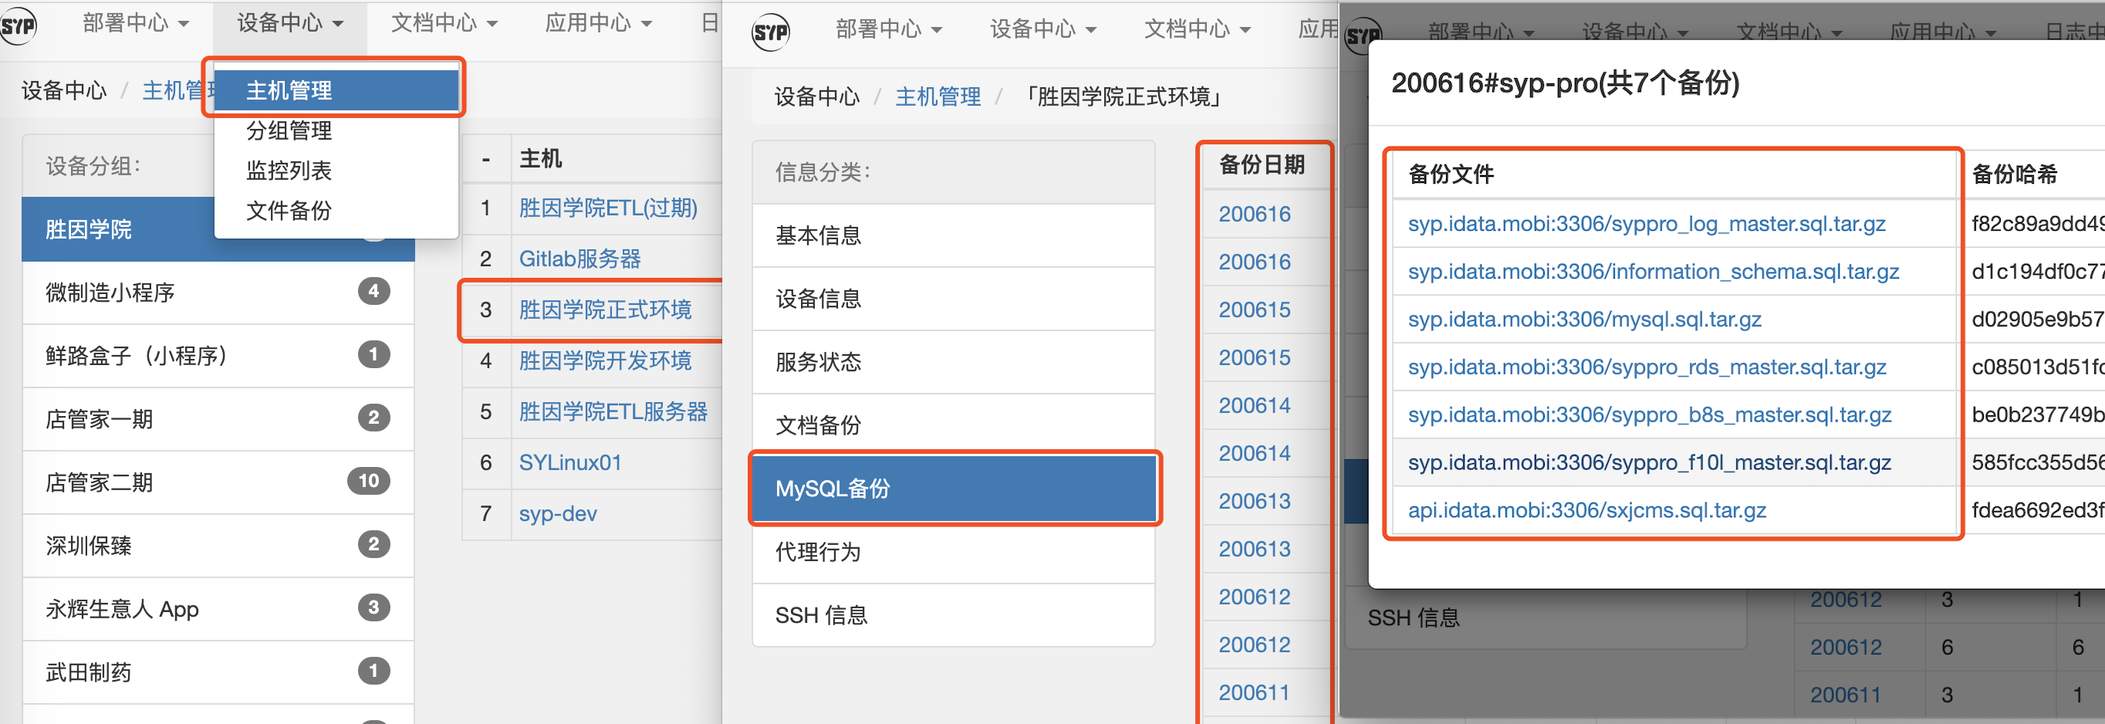
Task: Select 文档备份 info category
Action: 954,425
